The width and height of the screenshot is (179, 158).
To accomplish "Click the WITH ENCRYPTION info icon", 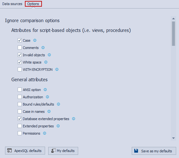I will pyautogui.click(x=57, y=70).
